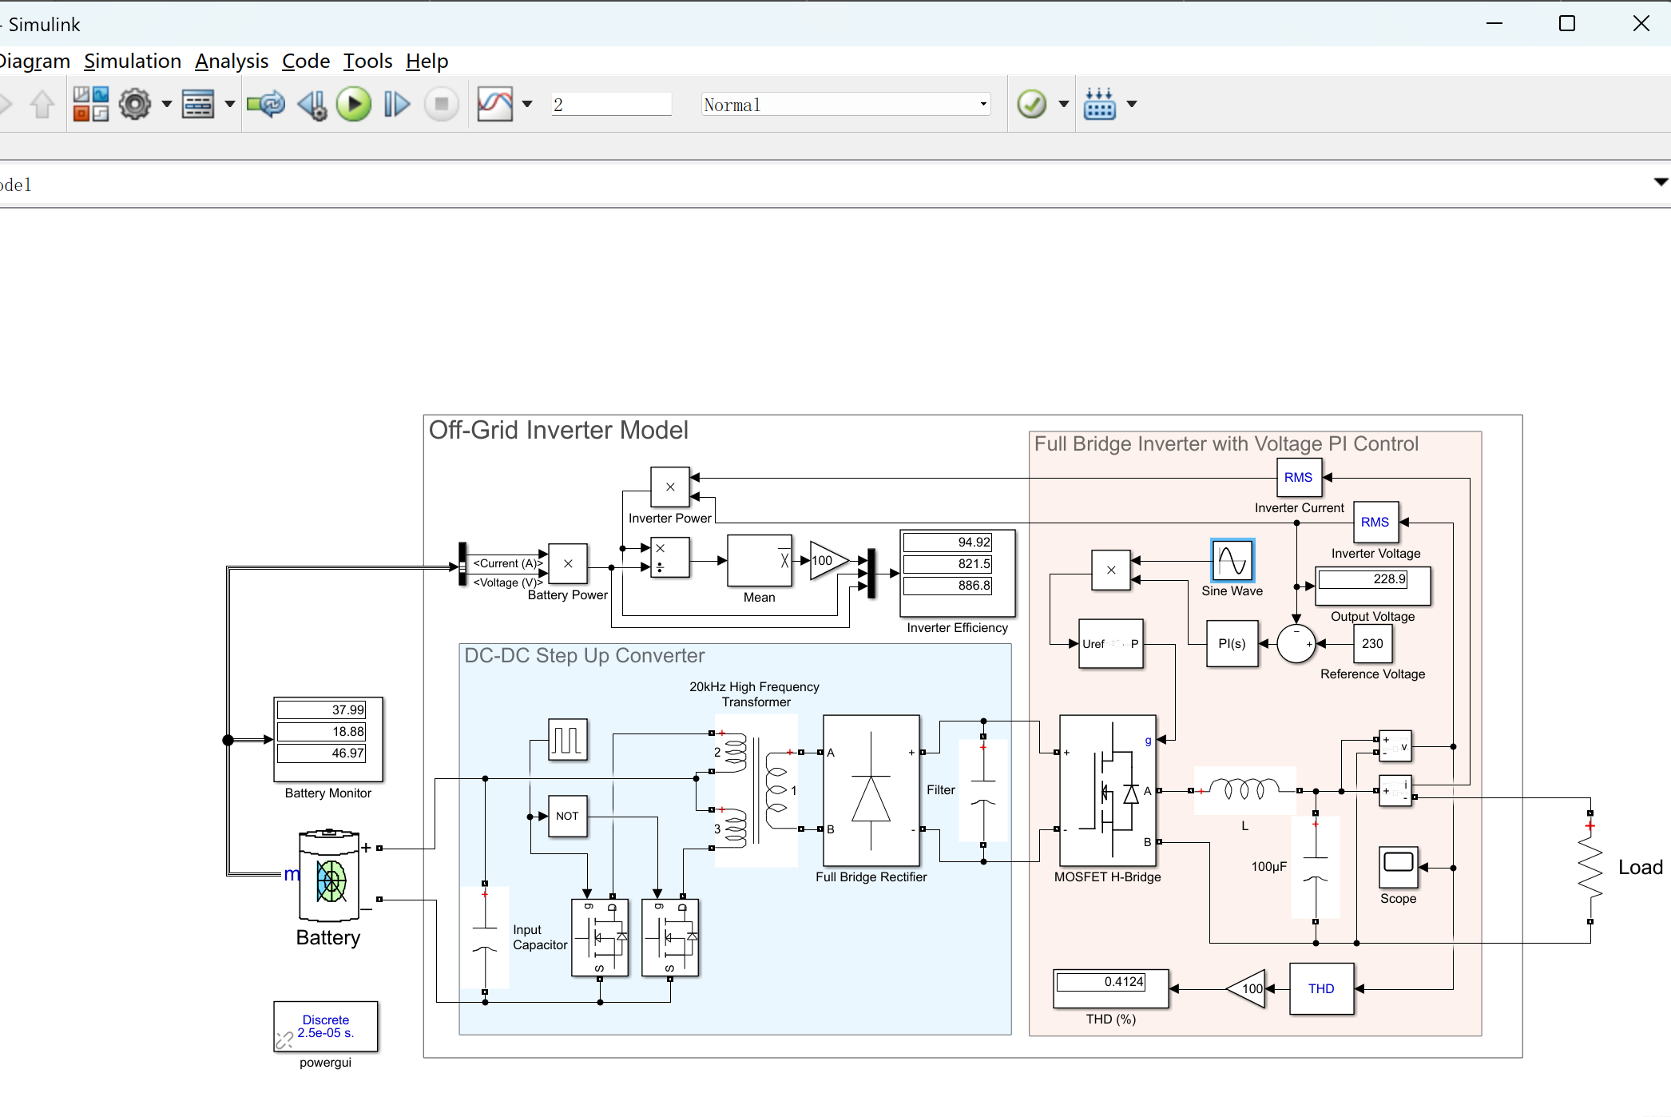Click the Step Back button

312,105
